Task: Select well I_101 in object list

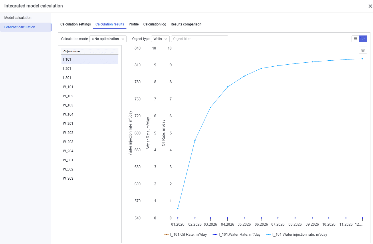Action: pyautogui.click(x=90, y=59)
